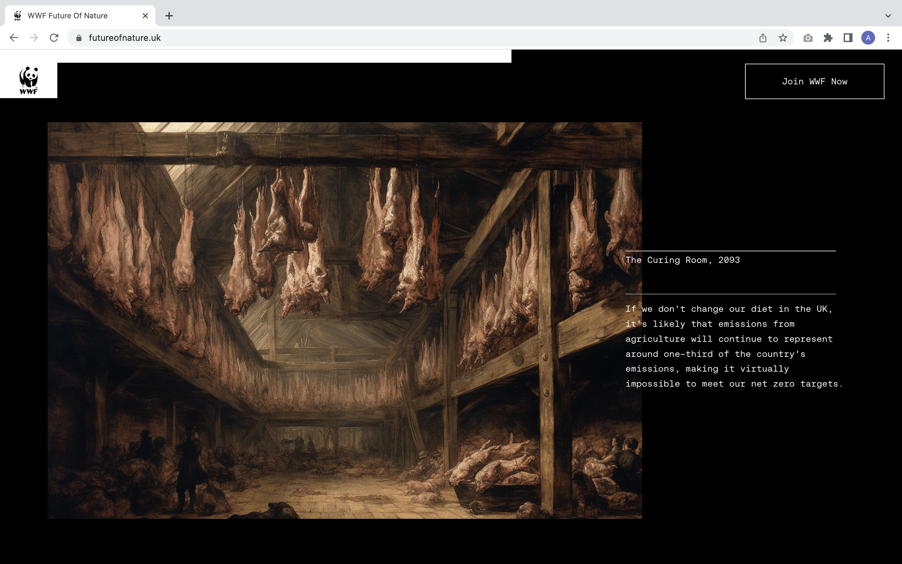
Task: Toggle the browser side panel
Action: [x=848, y=38]
